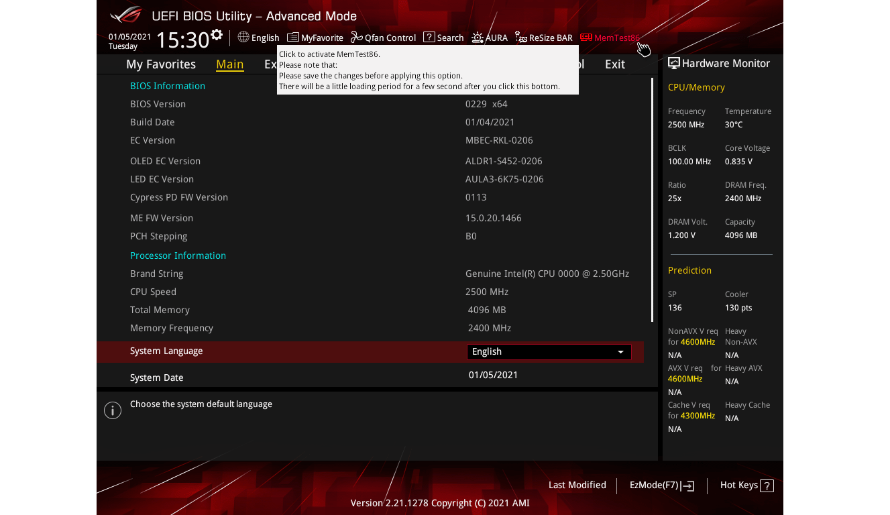
Task: Select the System Date row label
Action: [157, 378]
